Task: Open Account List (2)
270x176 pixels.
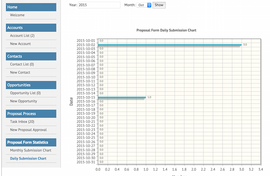Action: coord(22,35)
